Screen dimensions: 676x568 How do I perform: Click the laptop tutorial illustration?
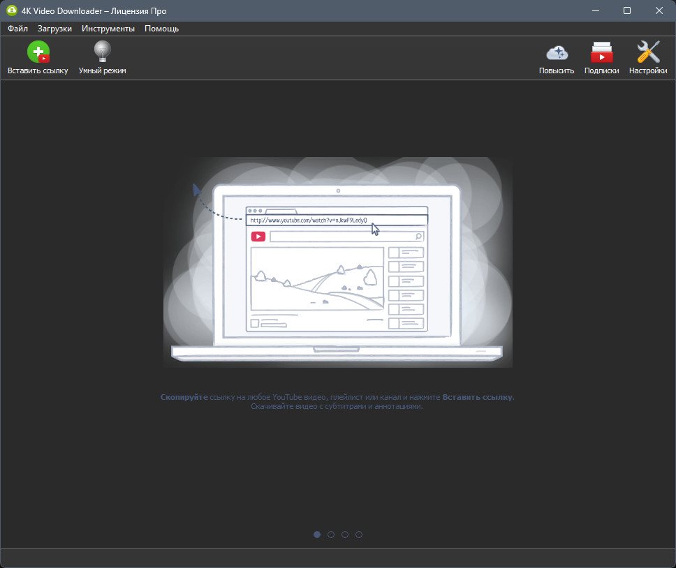coord(337,262)
